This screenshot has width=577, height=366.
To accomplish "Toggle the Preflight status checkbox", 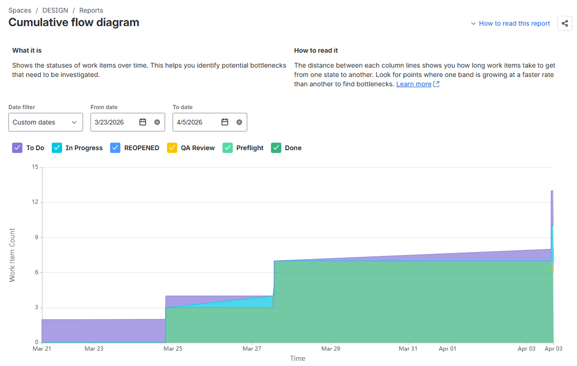I will pos(228,148).
